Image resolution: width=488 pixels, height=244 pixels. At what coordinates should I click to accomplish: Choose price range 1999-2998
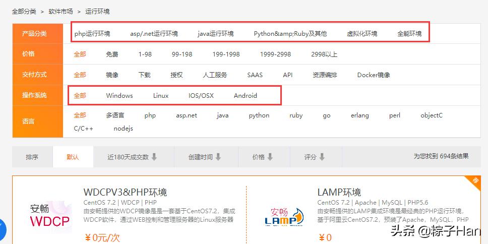[275, 54]
